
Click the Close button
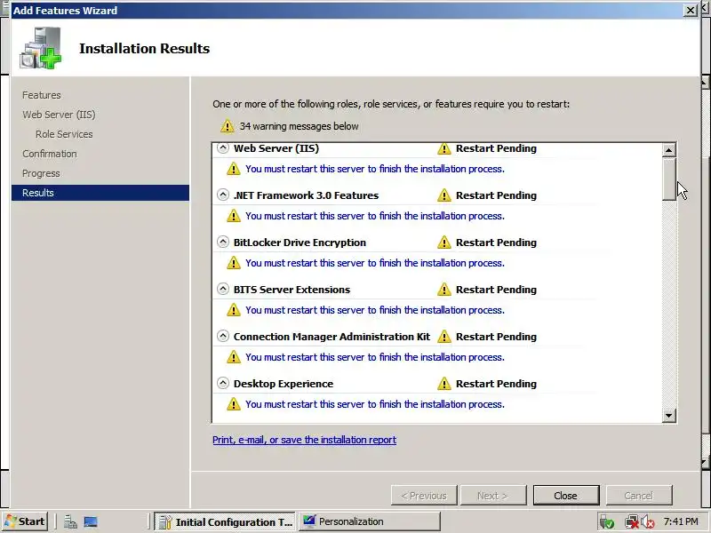(x=566, y=496)
